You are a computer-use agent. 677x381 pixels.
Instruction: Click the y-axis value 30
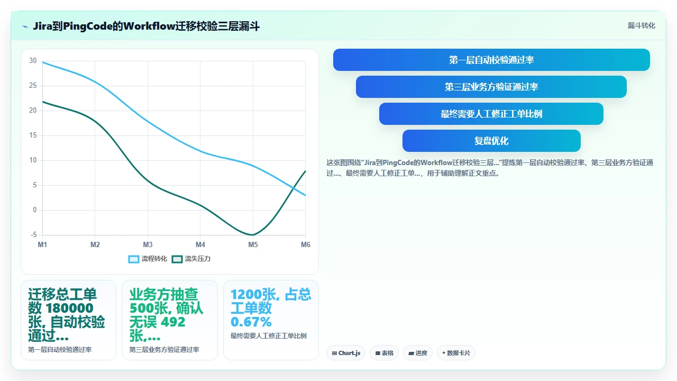point(33,61)
